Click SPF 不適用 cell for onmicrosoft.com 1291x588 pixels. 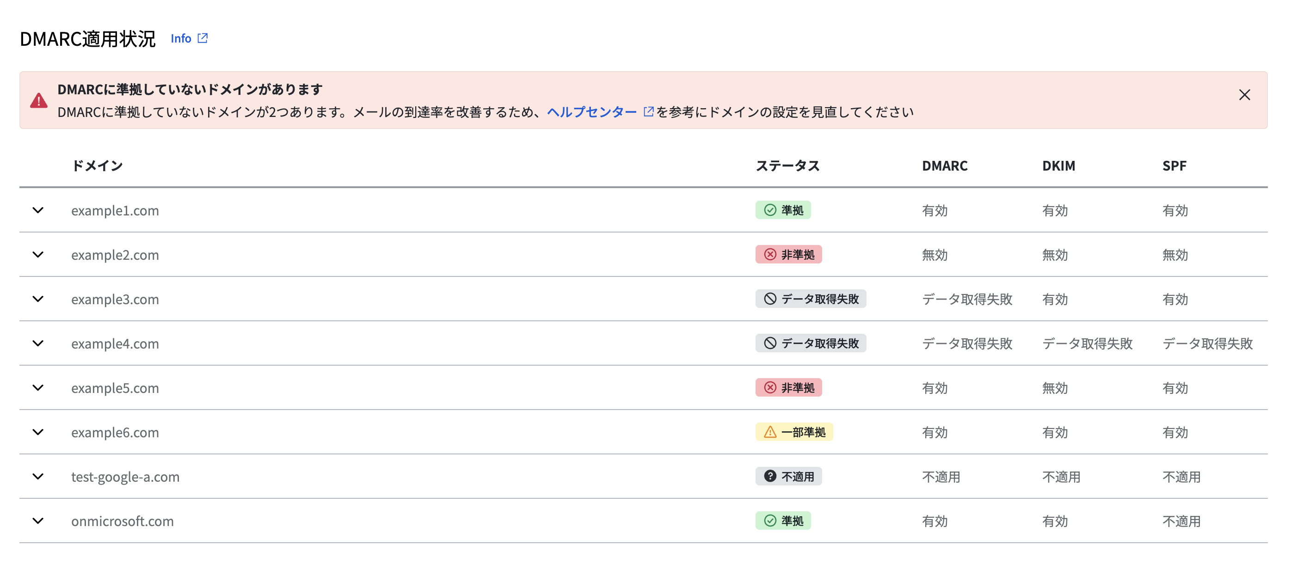1181,521
